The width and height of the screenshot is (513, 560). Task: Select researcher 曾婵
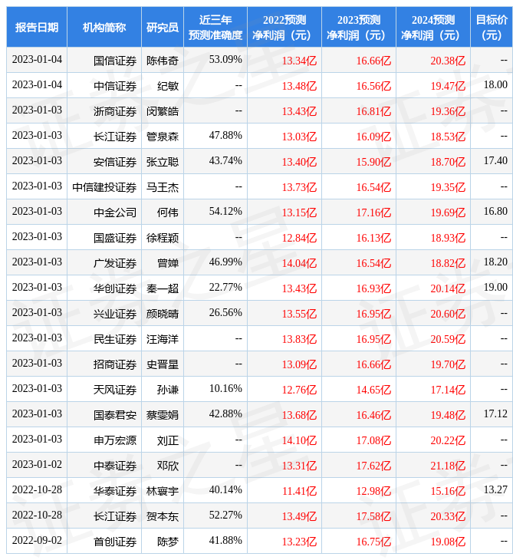[x=168, y=264]
